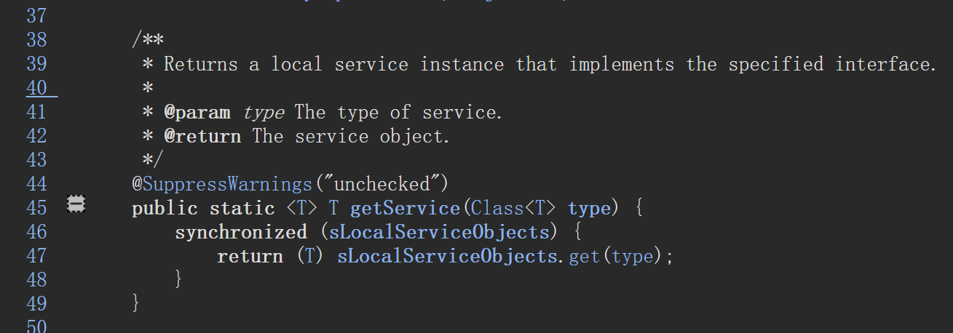Click the SuppressWarnings annotation
953x333 pixels.
222,185
